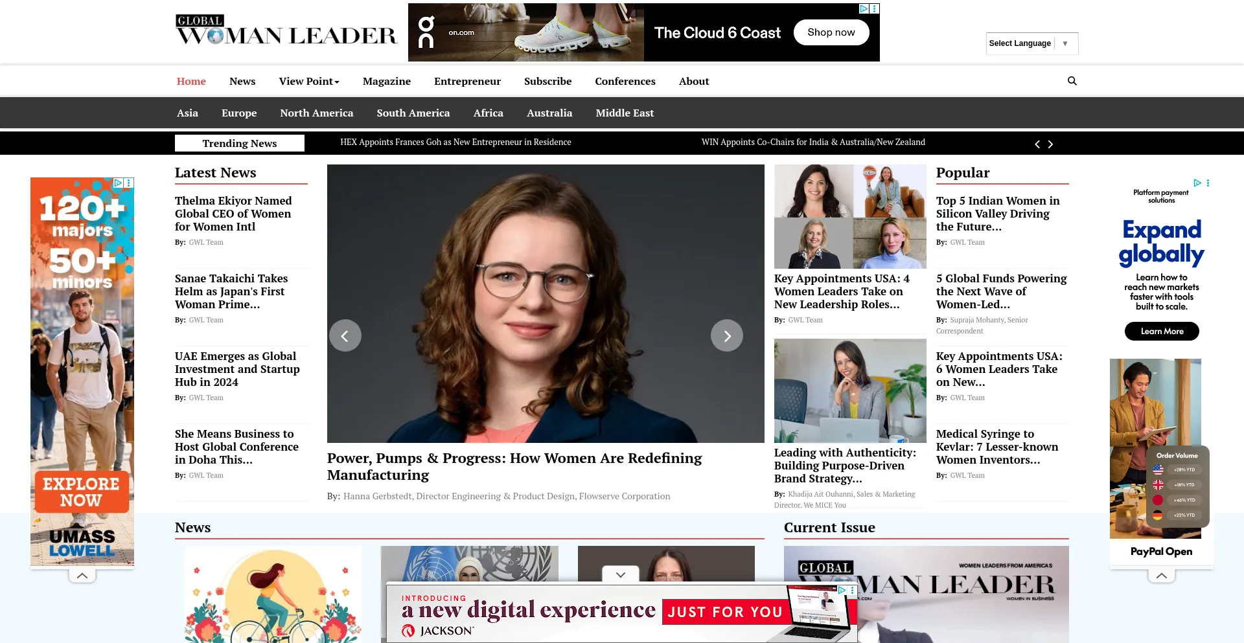Open the Entrepreneur menu item
The width and height of the screenshot is (1244, 643).
point(467,81)
